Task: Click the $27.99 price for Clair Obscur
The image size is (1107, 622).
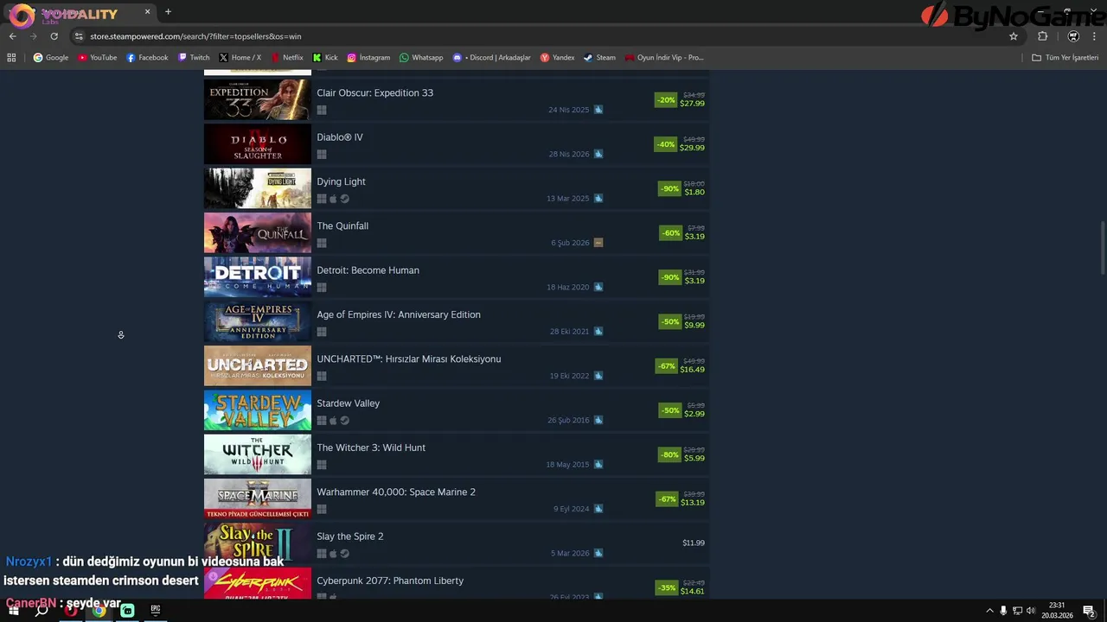Action: (x=692, y=104)
